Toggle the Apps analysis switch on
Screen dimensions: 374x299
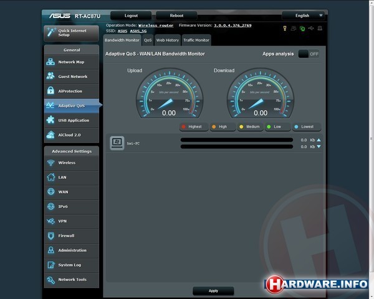[309, 54]
